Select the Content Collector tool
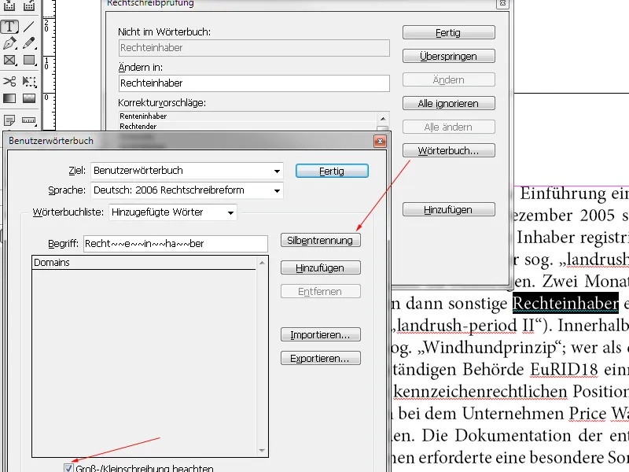Viewport: 629px width, 472px height. click(x=9, y=6)
